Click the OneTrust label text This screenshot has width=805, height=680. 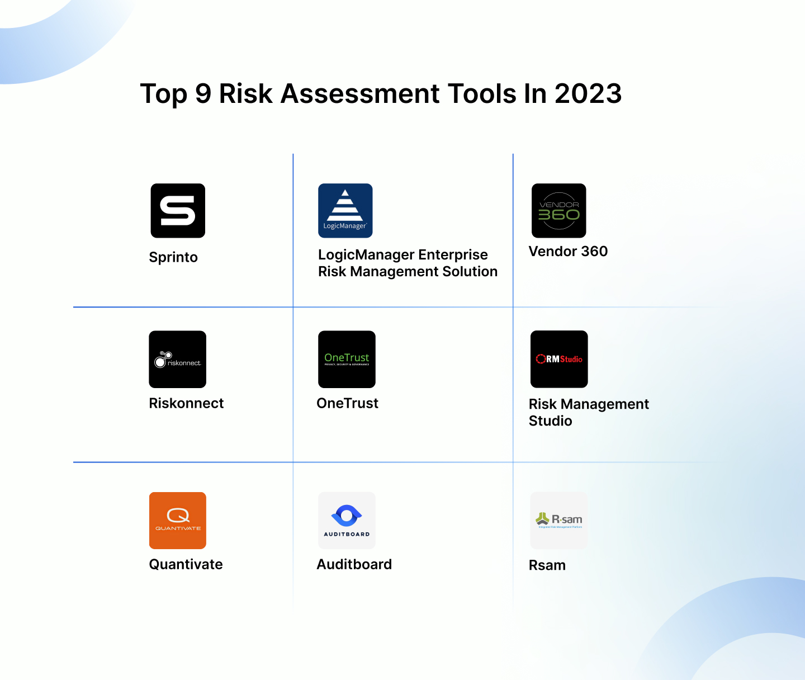click(x=348, y=403)
